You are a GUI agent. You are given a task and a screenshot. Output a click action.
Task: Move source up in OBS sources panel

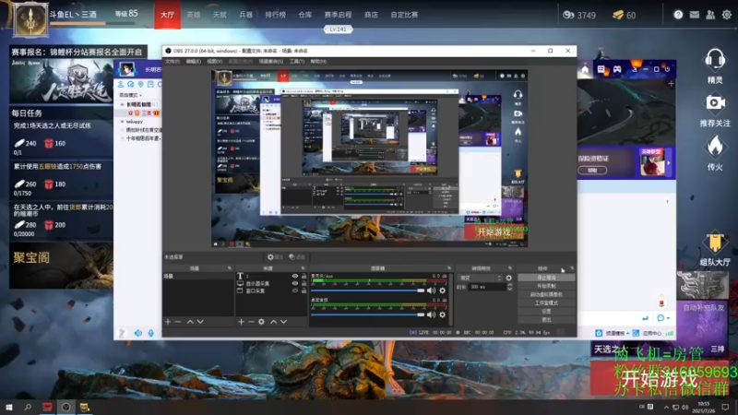[x=273, y=322]
